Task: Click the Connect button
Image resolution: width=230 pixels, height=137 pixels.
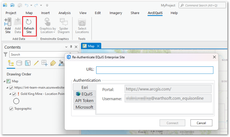Action: tap(172, 123)
